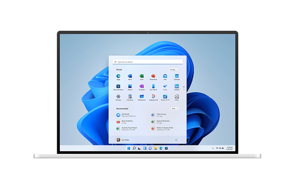Launch PowerPoint from the pinned section
The height and width of the screenshot is (181, 293).
(153, 77)
